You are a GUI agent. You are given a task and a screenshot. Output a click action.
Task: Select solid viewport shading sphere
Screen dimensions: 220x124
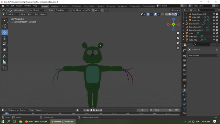170,14
